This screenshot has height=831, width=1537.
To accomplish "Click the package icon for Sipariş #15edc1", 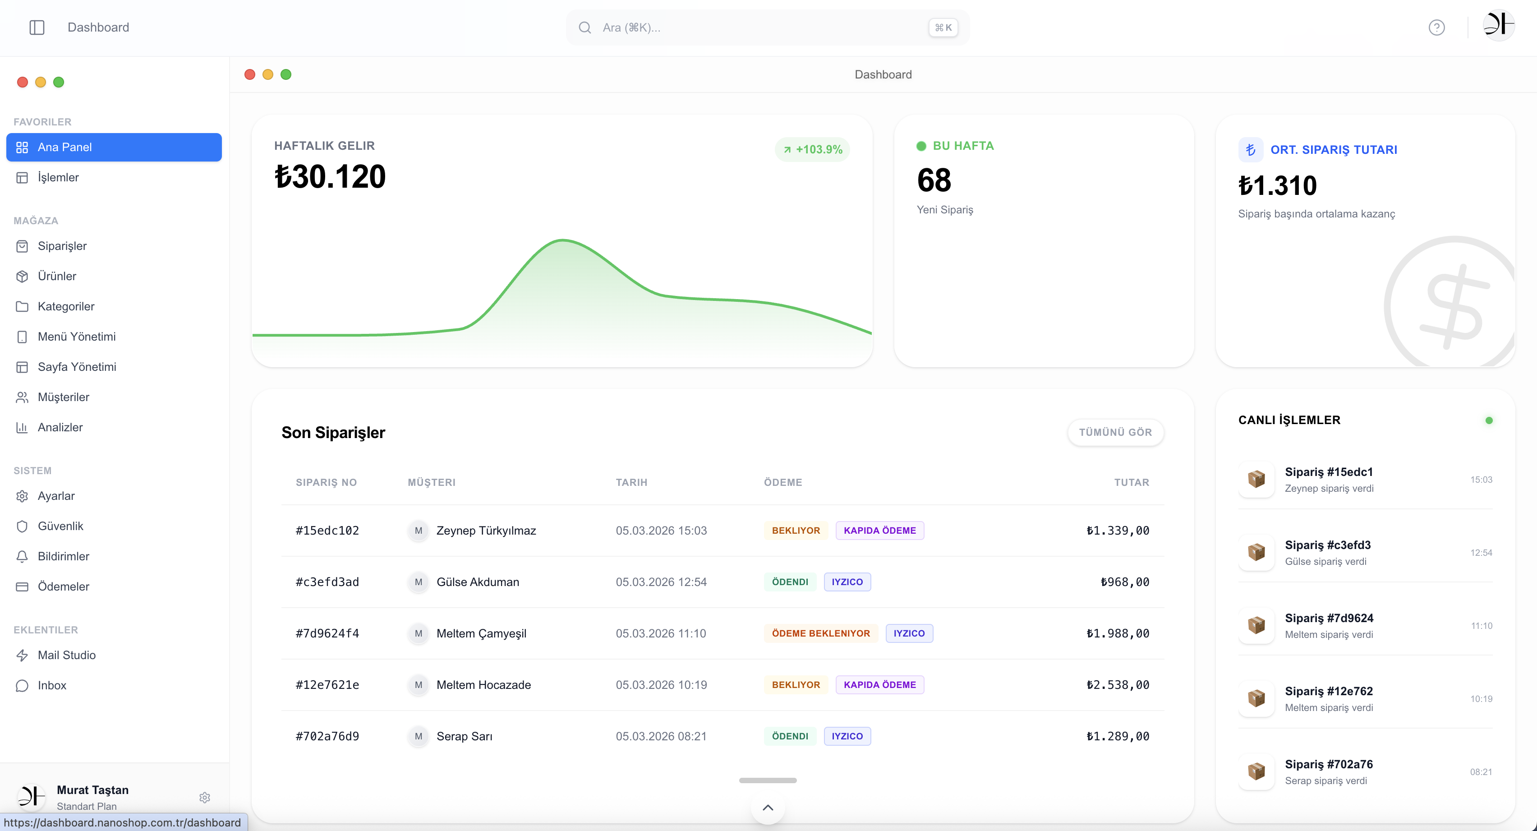I will pos(1256,480).
